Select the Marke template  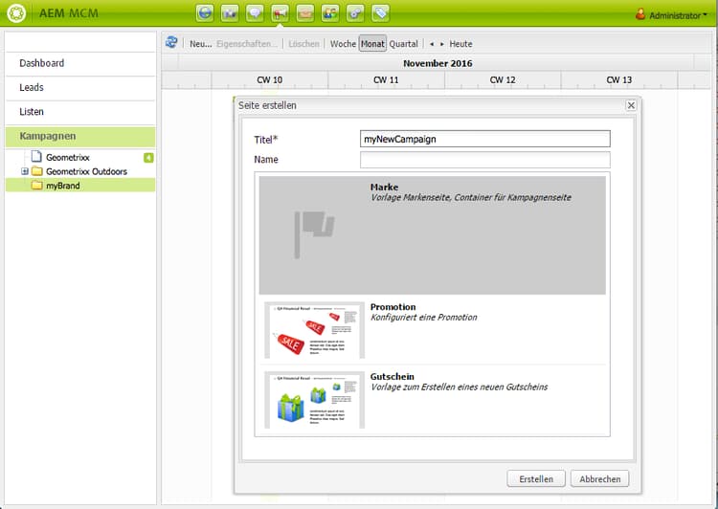pyautogui.click(x=433, y=234)
